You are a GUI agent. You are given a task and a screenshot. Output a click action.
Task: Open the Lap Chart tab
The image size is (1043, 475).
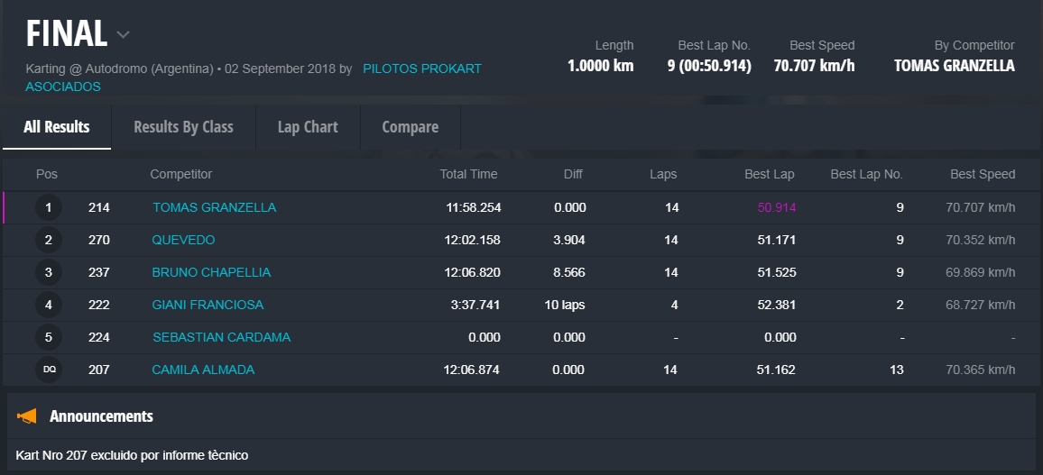308,127
